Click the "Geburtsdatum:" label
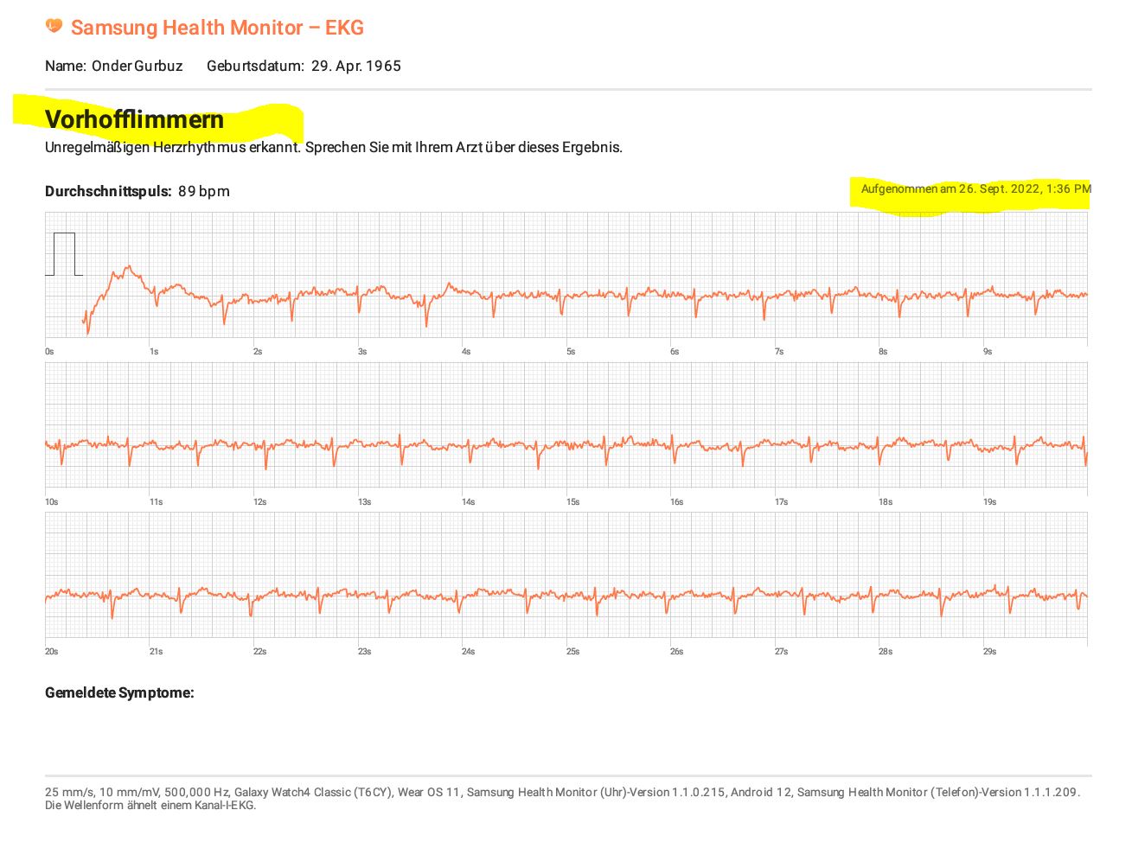This screenshot has width=1132, height=842. tap(255, 66)
